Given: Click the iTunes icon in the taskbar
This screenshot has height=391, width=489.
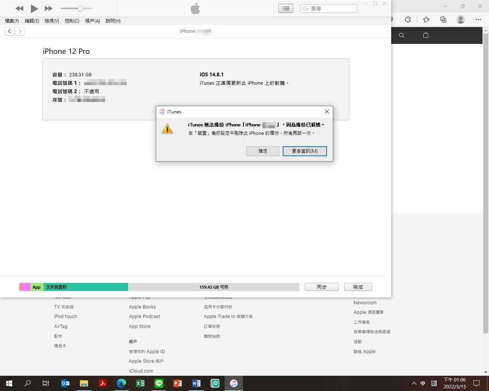Looking at the screenshot, I should coord(234,383).
